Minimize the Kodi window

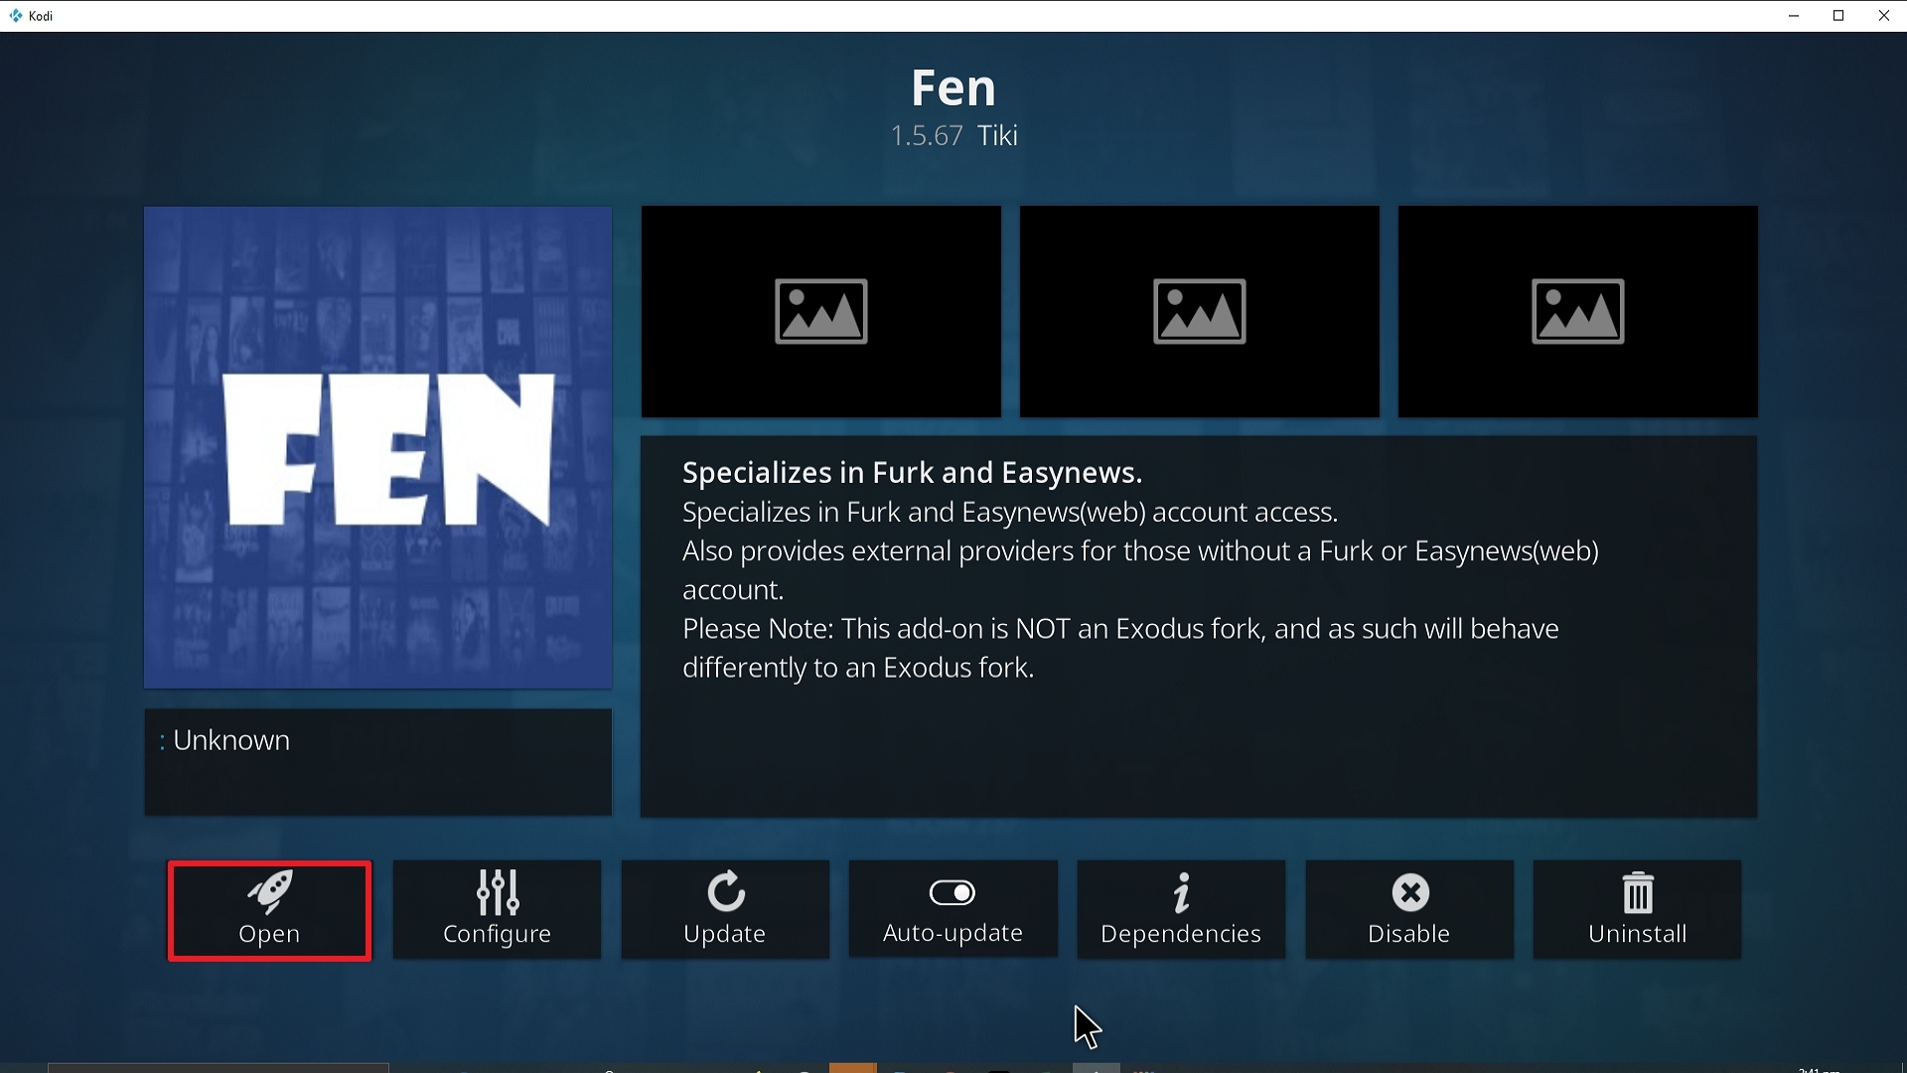[1794, 16]
